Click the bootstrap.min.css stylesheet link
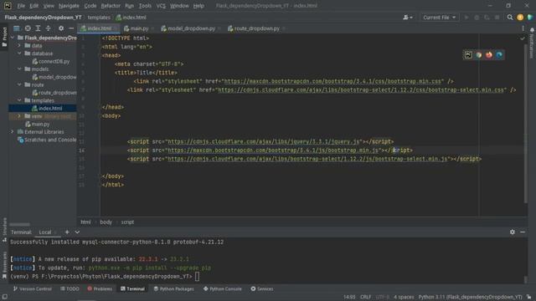 [332, 81]
